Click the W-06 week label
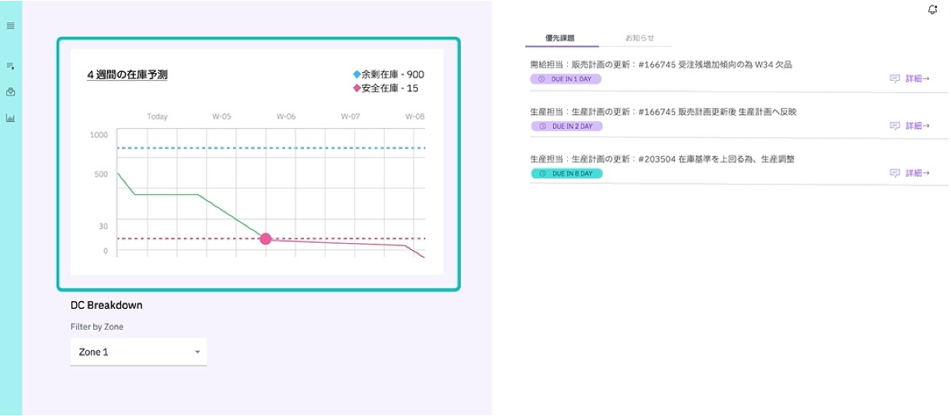Viewport: 951px width, 416px height. [286, 116]
